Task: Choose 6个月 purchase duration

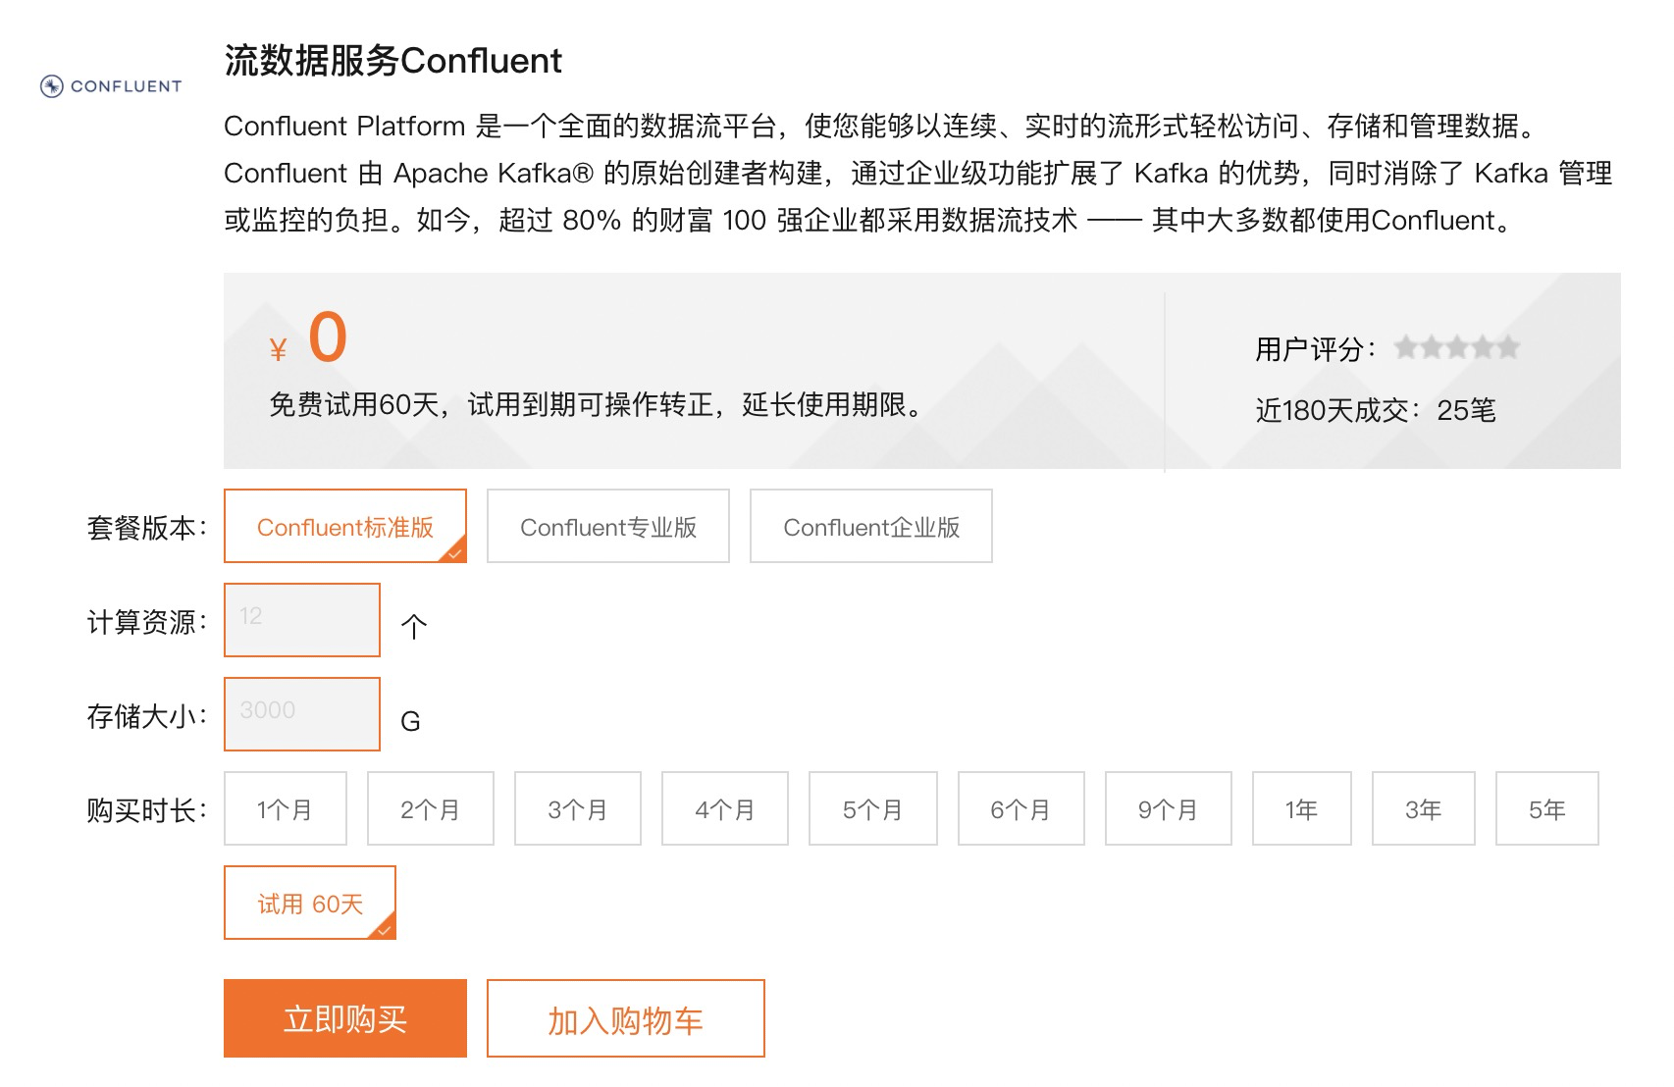Action: coord(1021,808)
